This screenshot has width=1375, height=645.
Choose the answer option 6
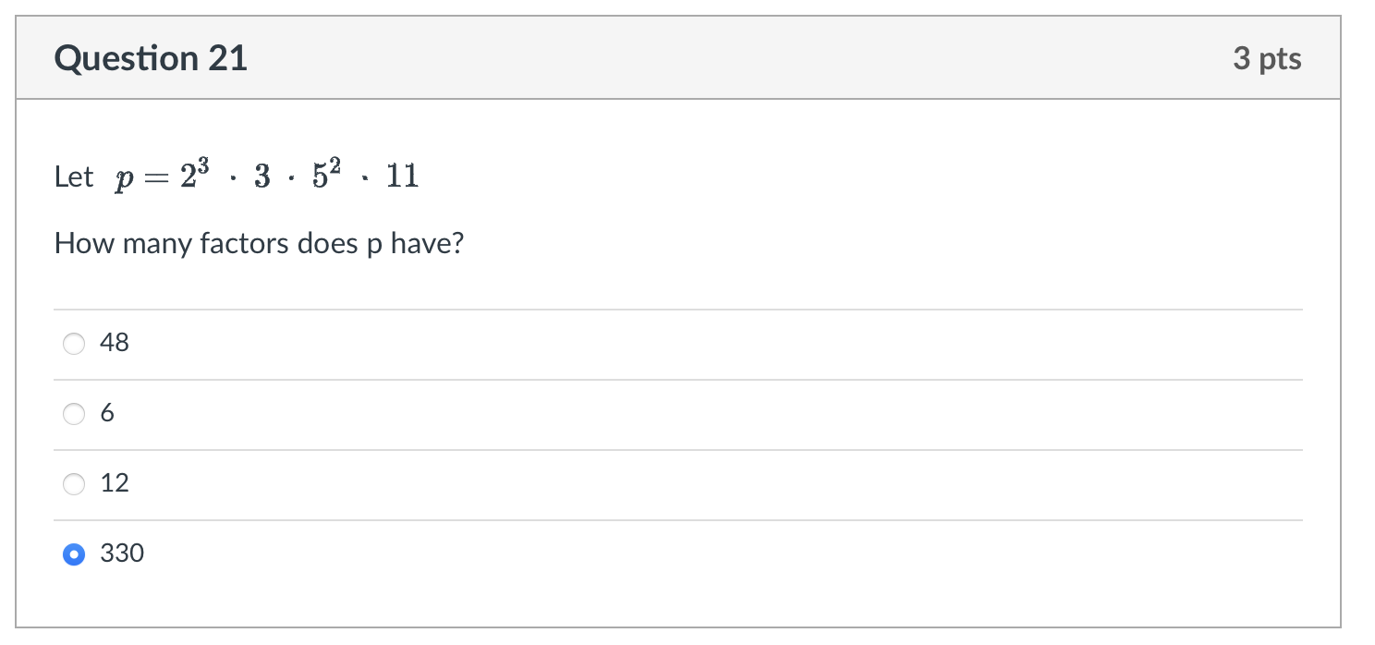click(x=74, y=413)
